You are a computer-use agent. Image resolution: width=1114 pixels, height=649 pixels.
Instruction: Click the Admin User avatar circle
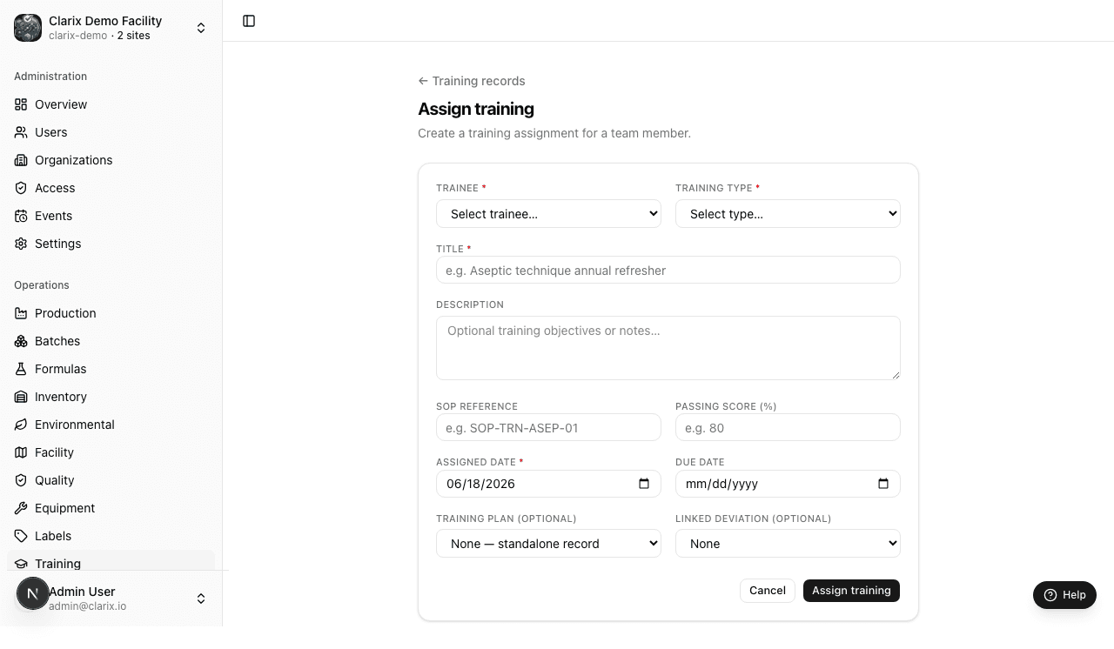coord(33,594)
